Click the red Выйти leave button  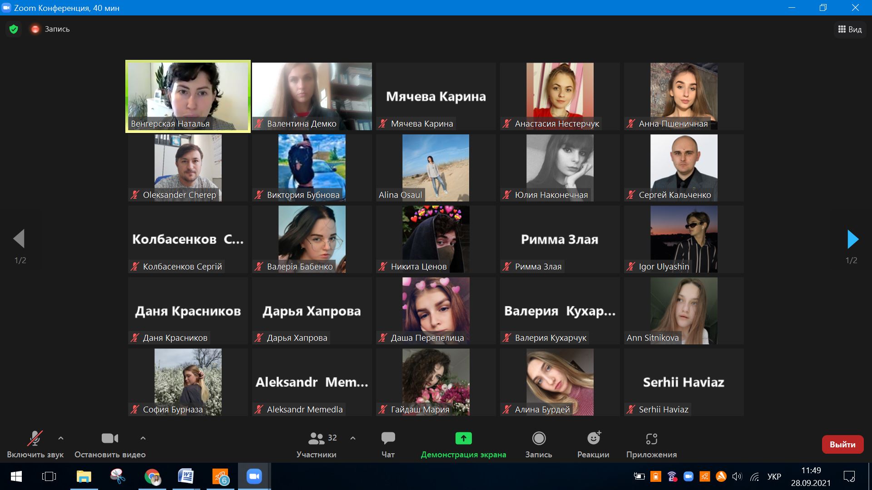point(842,445)
